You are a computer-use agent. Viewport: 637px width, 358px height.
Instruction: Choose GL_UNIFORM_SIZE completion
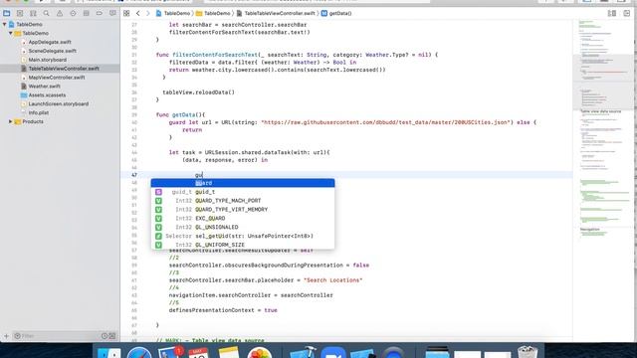[x=243, y=245]
